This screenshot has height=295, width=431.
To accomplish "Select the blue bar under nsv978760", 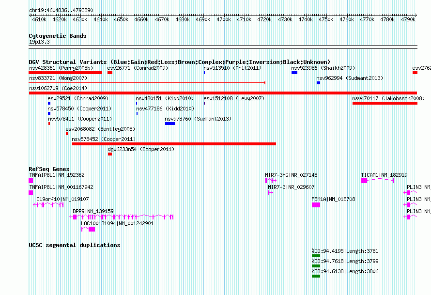I will 170,124.
